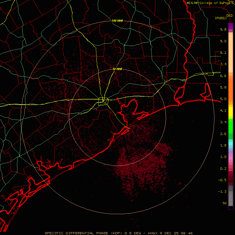
Task: Pick the yellow swatch in the legend
Action: tap(231, 112)
